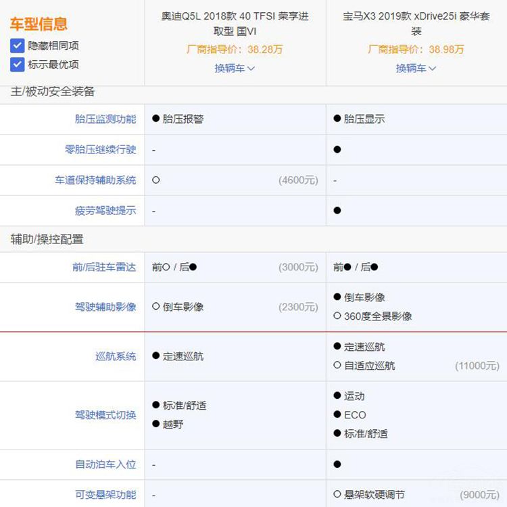Click the optional circle icon for Audi lane assist
The height and width of the screenshot is (507, 507).
click(x=156, y=180)
